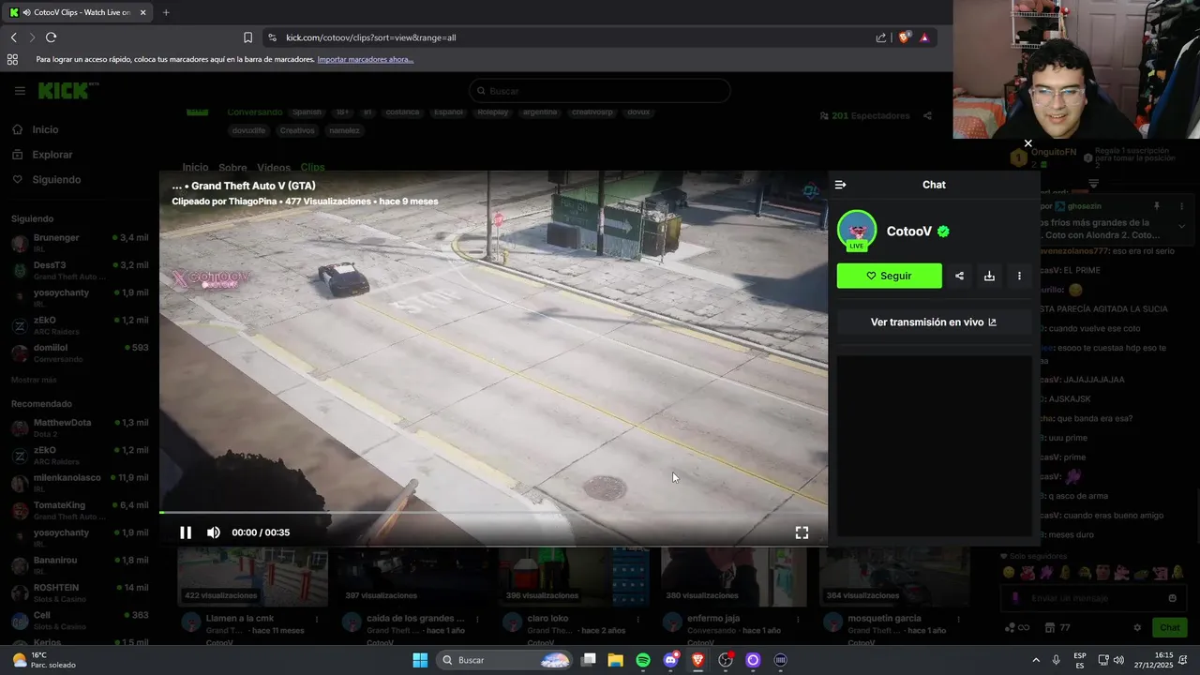Open MatthewDota recommended channel
Viewport: 1200px width, 675px height.
pos(80,427)
